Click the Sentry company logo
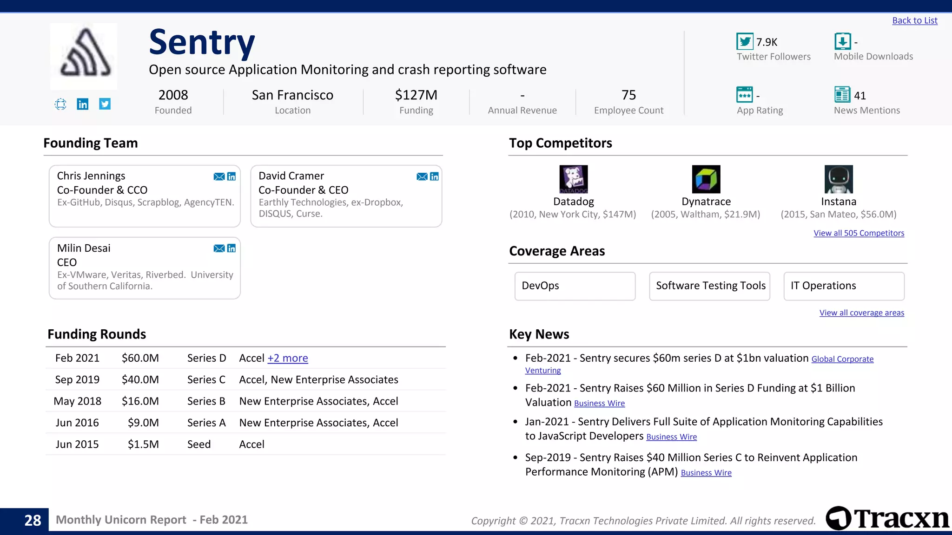This screenshot has height=535, width=952. [84, 56]
